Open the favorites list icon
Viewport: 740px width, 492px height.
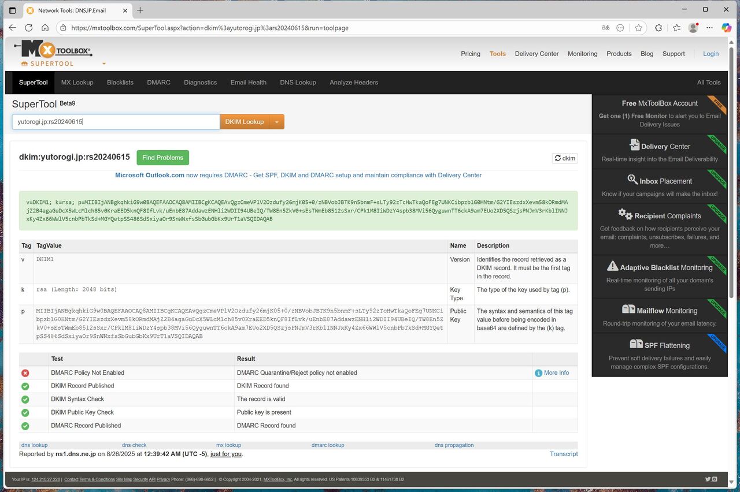click(x=677, y=28)
